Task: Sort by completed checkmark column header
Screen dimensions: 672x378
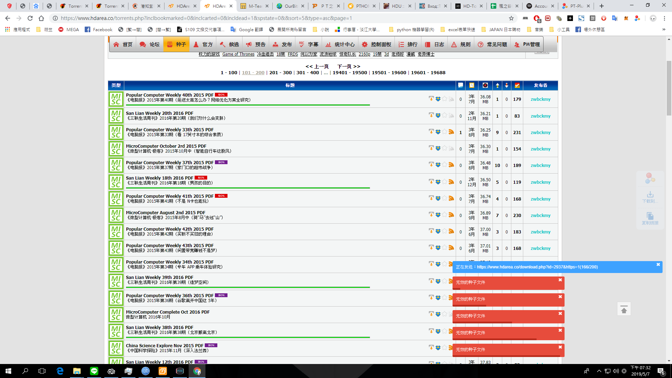Action: 517,85
